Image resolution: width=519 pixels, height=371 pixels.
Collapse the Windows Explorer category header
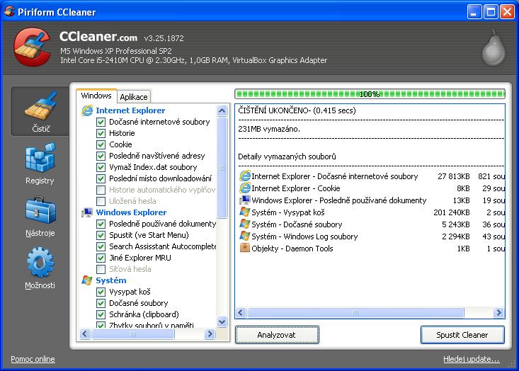click(130, 212)
